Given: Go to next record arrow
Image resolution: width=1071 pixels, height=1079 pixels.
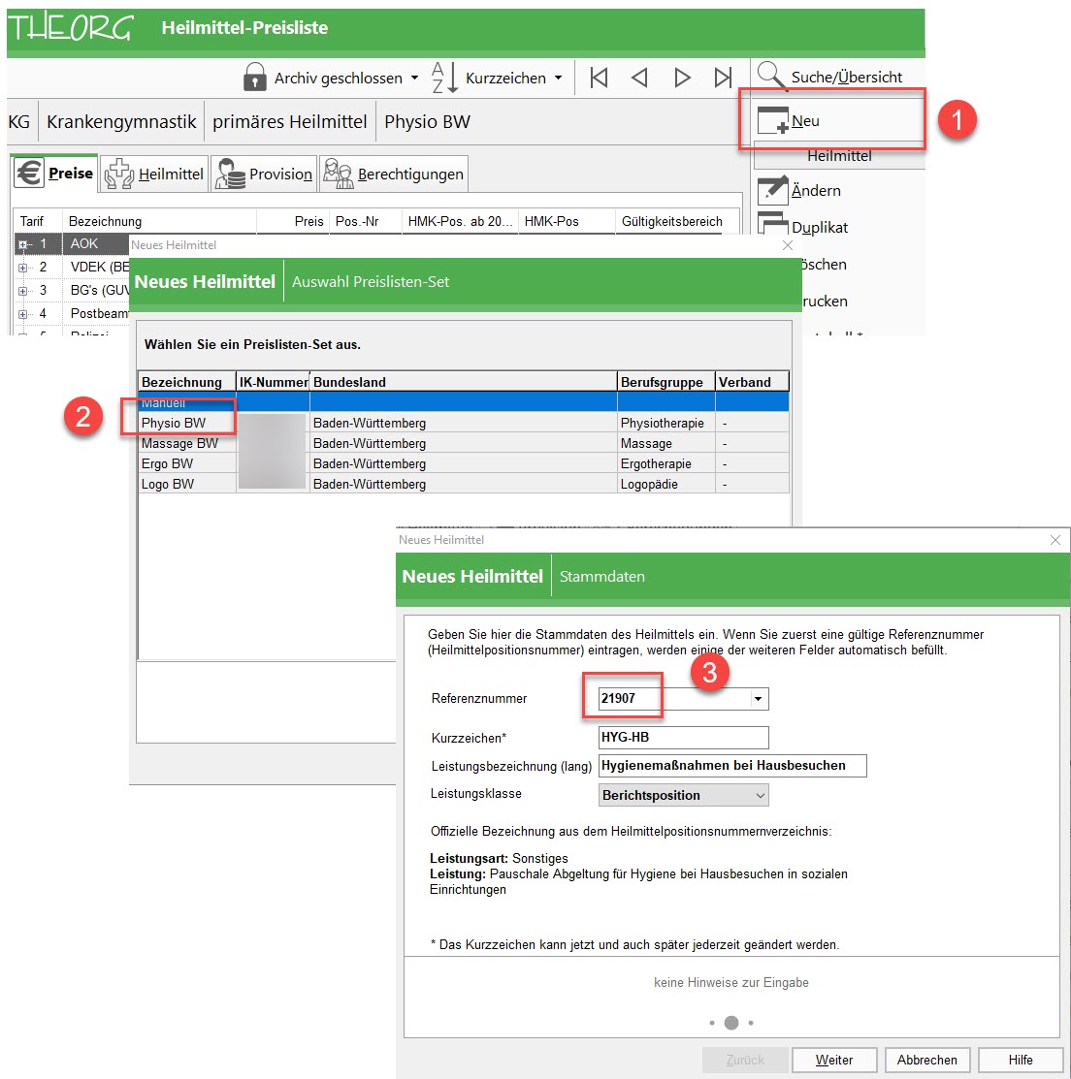Looking at the screenshot, I should (x=682, y=78).
